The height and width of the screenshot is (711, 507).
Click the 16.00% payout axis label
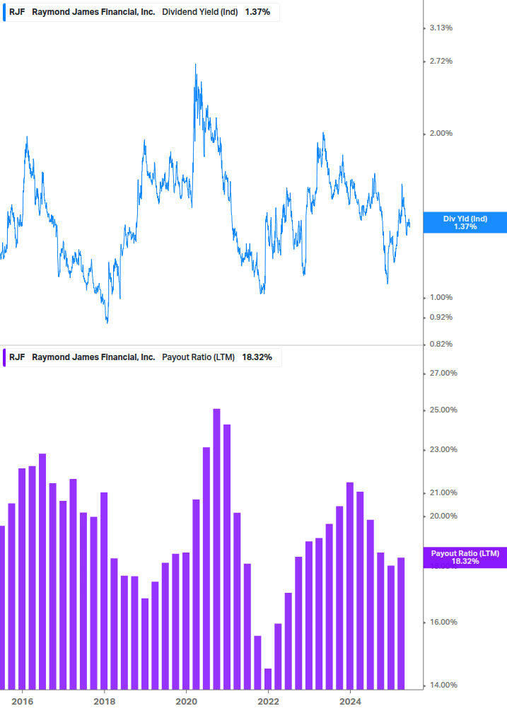pyautogui.click(x=443, y=622)
